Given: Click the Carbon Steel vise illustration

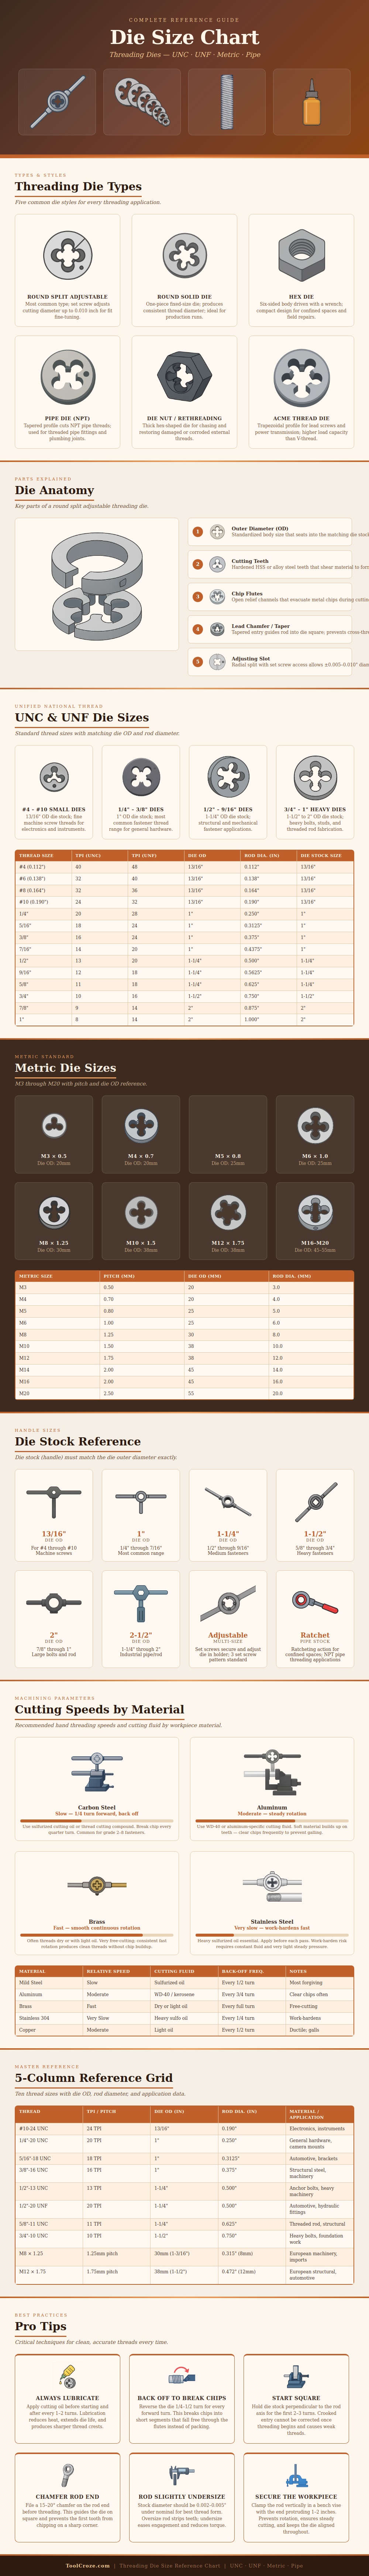Looking at the screenshot, I should (x=97, y=1773).
